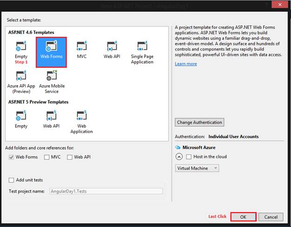Screen dimensions: 291x227
Task: Enable Web API folders and references
Action: pyautogui.click(x=69, y=157)
